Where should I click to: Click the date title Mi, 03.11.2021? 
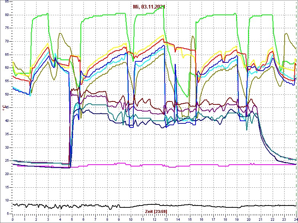[x=150, y=7]
